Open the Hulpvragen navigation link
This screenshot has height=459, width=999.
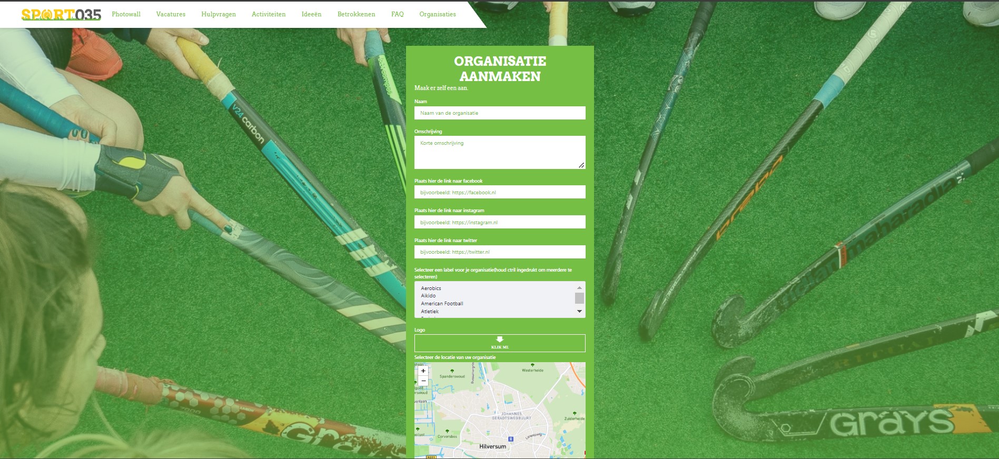219,14
